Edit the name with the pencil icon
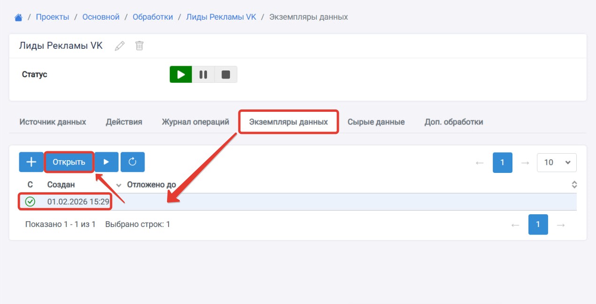596x304 pixels. [x=120, y=46]
